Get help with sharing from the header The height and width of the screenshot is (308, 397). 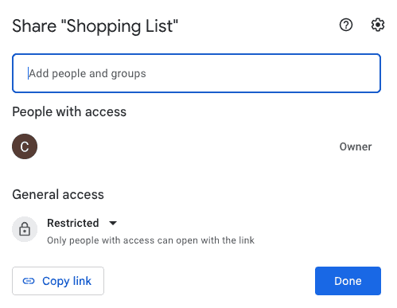[346, 25]
